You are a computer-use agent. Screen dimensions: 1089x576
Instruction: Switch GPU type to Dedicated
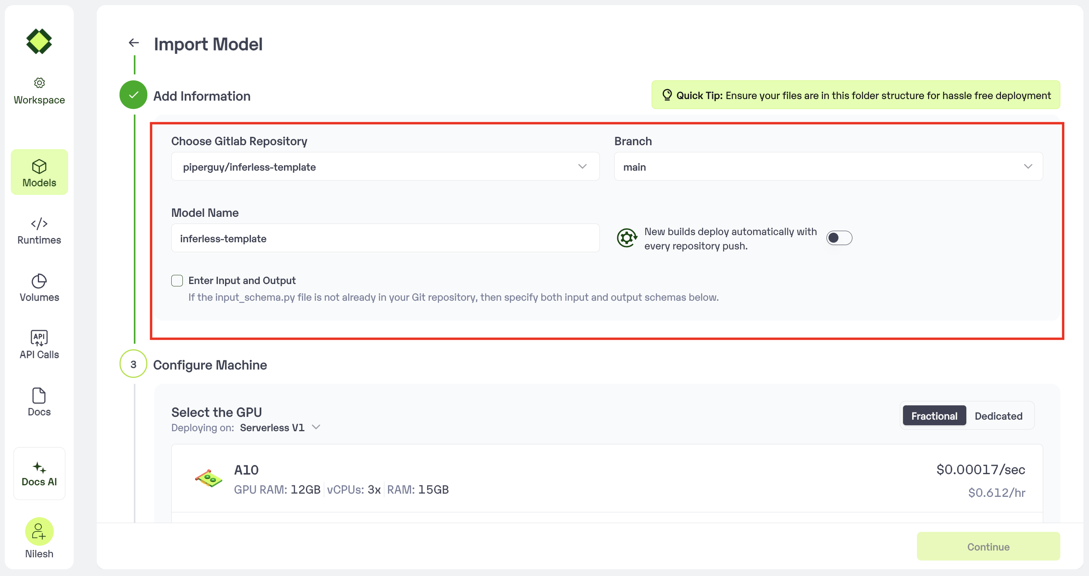pos(998,416)
